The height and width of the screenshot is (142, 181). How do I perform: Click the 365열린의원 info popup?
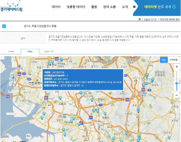tap(83, 79)
